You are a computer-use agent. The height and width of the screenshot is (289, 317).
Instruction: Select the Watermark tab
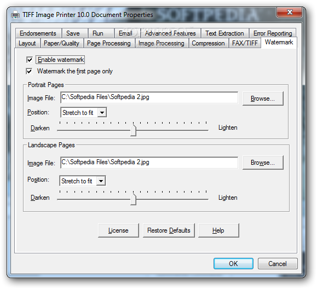279,42
